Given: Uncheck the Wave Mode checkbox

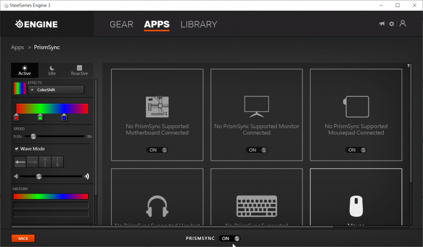Looking at the screenshot, I should (17, 149).
